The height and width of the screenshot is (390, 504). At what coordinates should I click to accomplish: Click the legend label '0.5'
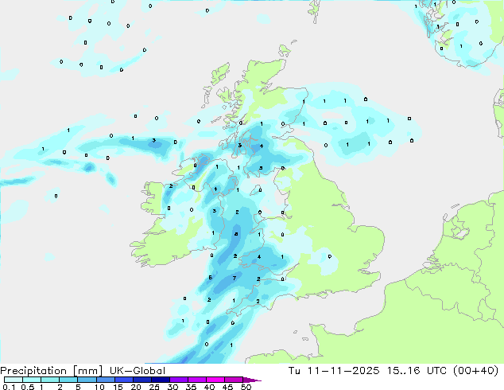pos(27,387)
